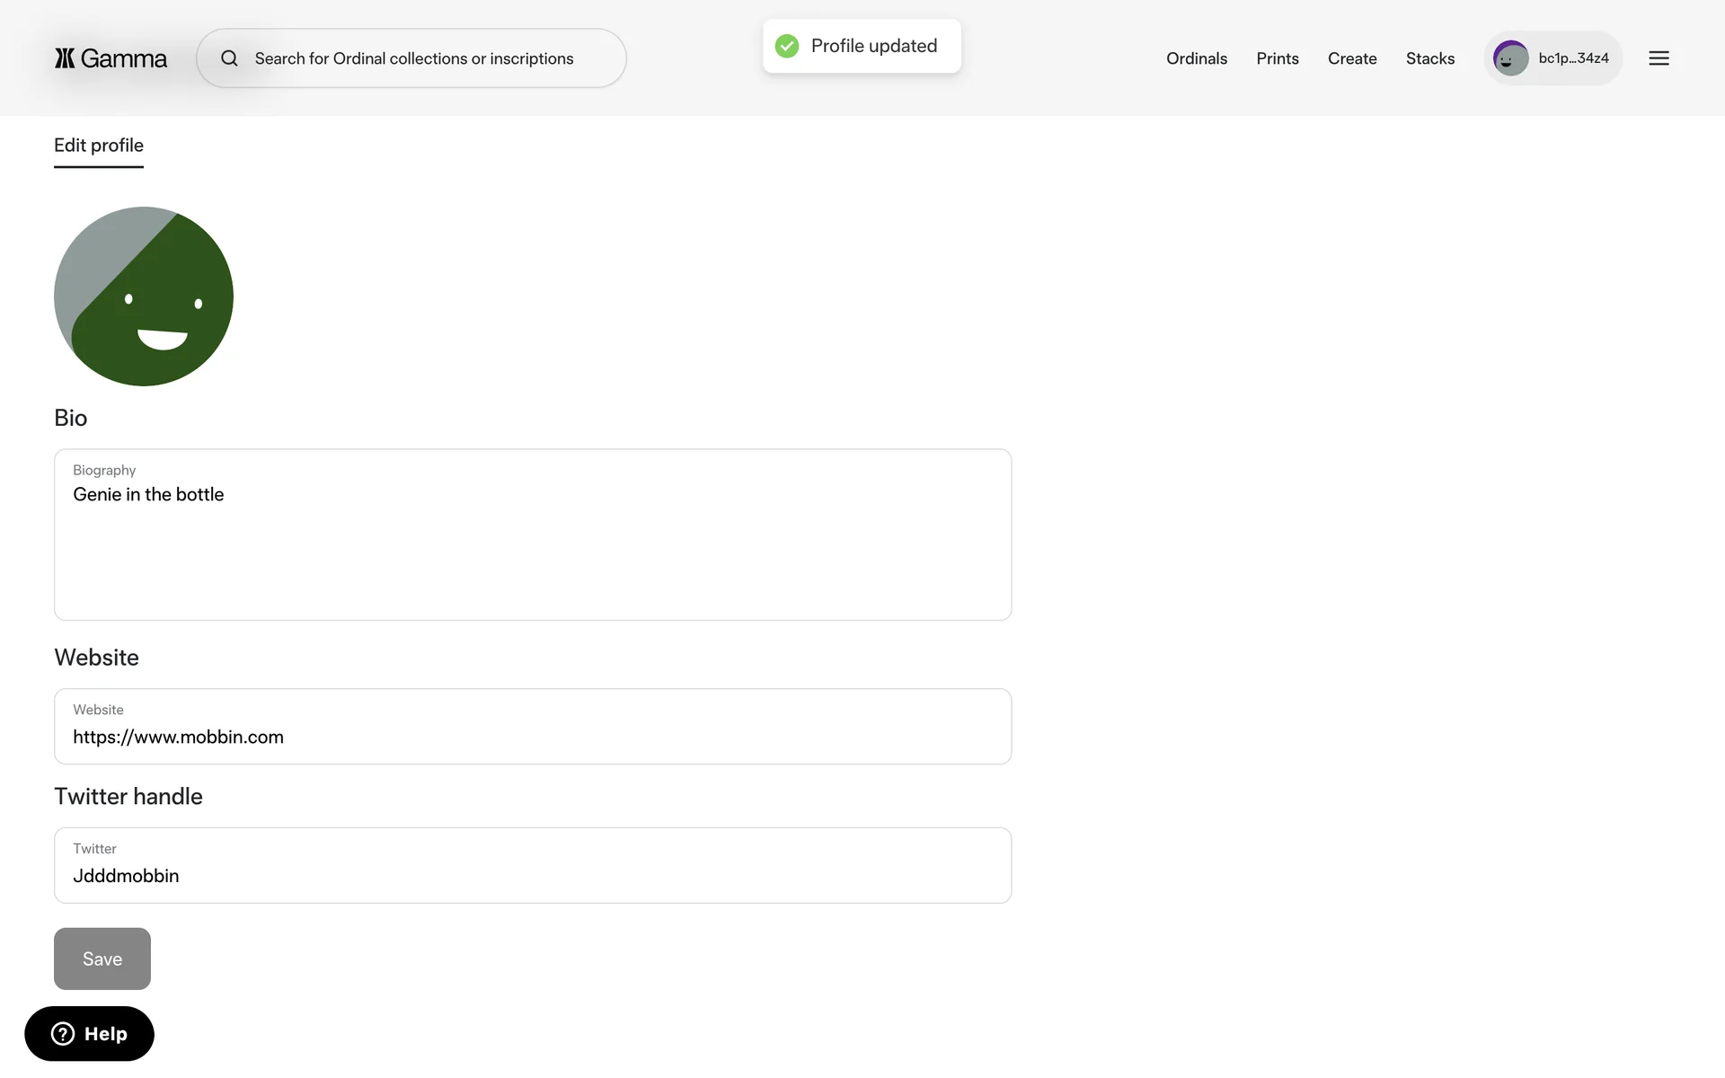Click the large green profile avatar
The image size is (1725, 1078).
pyautogui.click(x=144, y=296)
